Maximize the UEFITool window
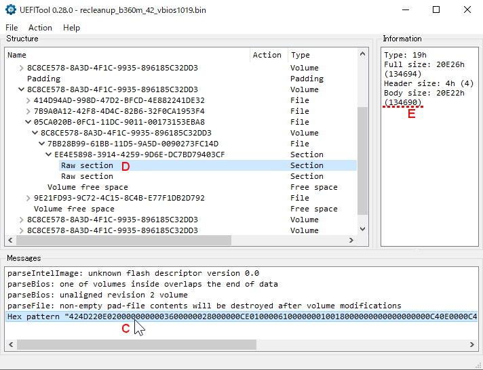 click(436, 9)
